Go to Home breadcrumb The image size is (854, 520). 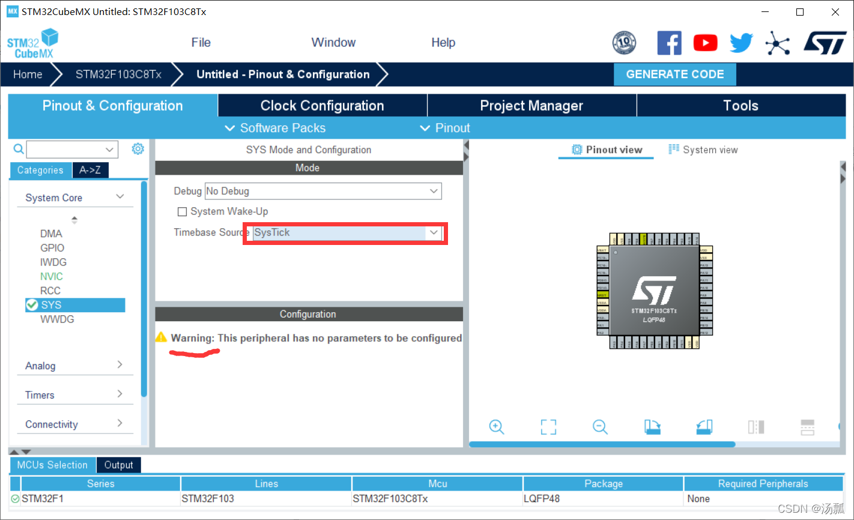click(x=28, y=74)
